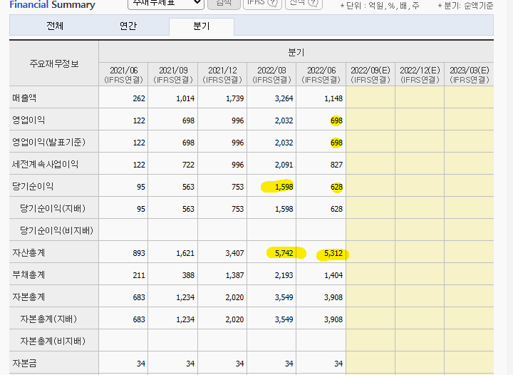Switch to the 전체 tab
Screen dimensions: 513x375
point(54,26)
